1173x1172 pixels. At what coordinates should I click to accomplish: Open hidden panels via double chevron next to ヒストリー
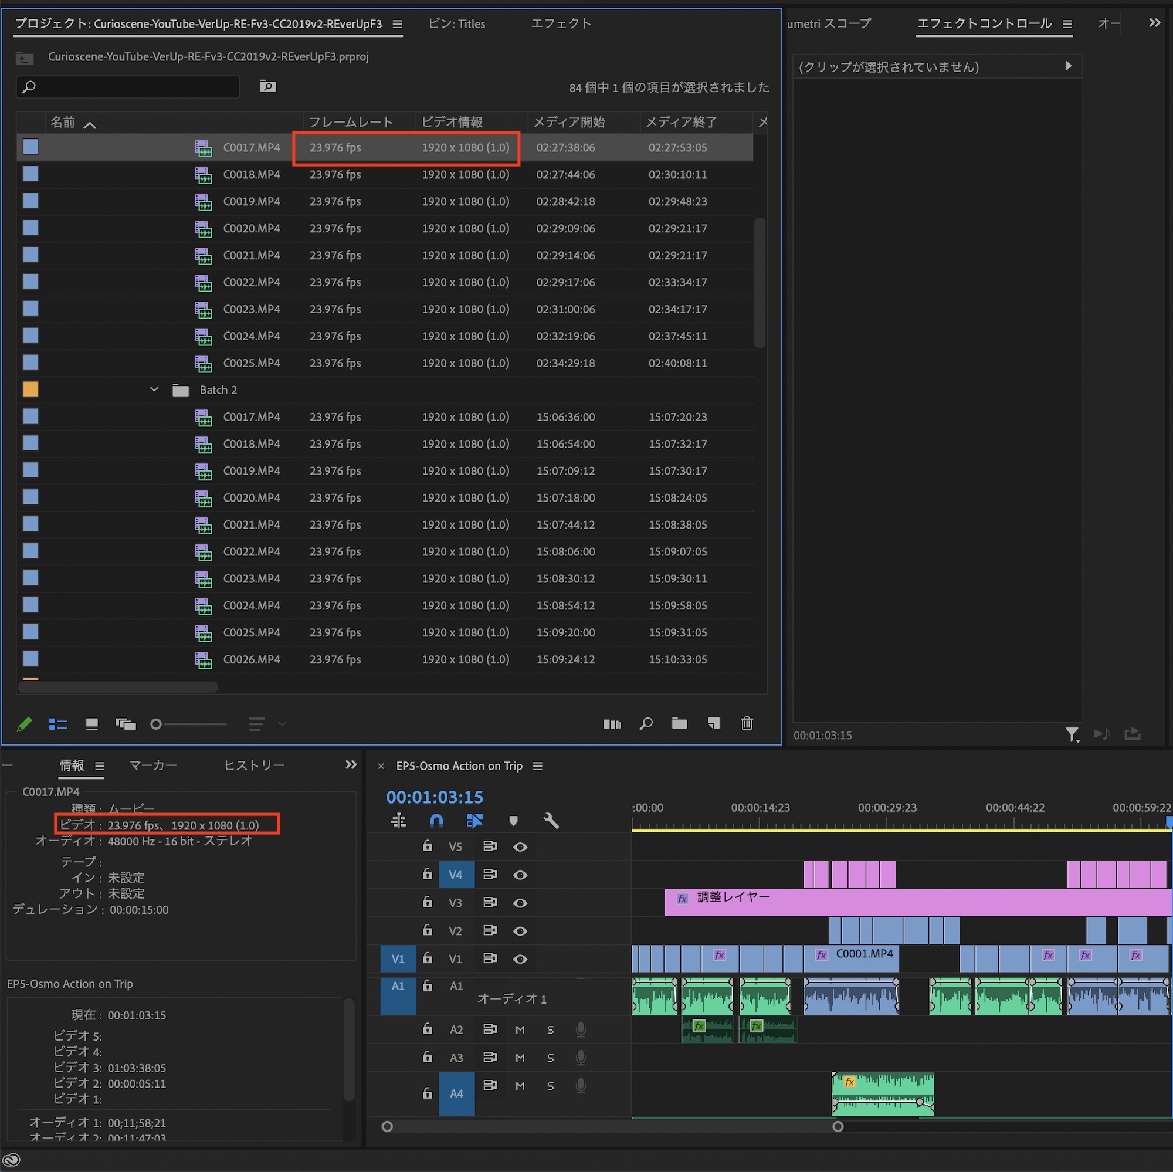pos(351,764)
